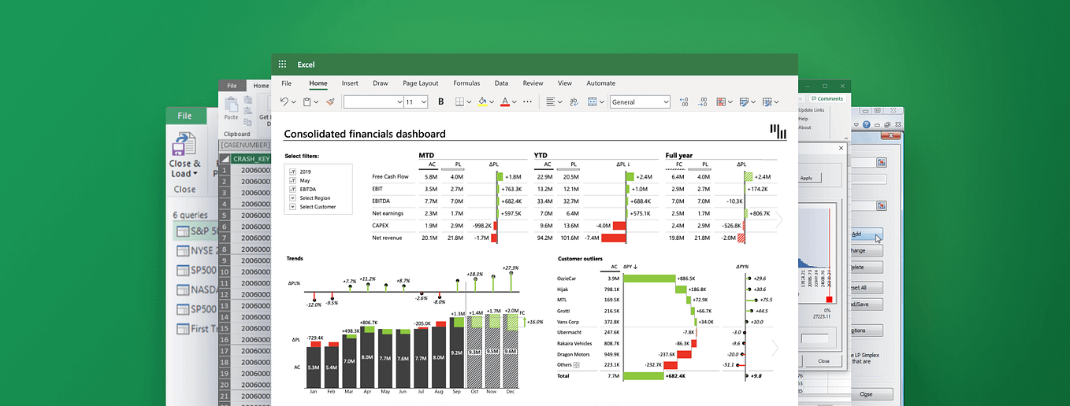Click the Conditional Formatting icon

[x=721, y=101]
